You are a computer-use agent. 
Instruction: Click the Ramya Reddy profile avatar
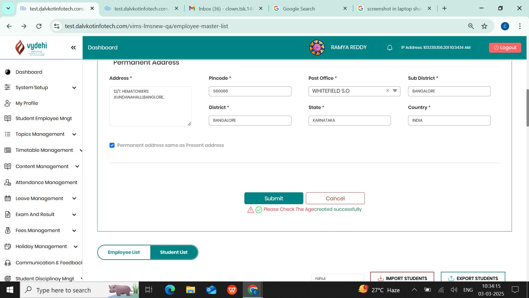(x=317, y=48)
